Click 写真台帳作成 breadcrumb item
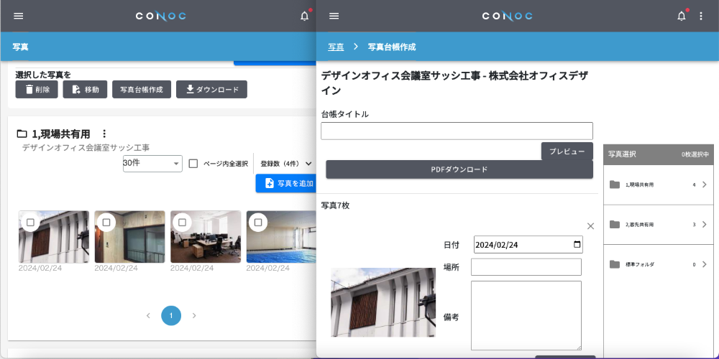This screenshot has width=719, height=359. point(392,47)
